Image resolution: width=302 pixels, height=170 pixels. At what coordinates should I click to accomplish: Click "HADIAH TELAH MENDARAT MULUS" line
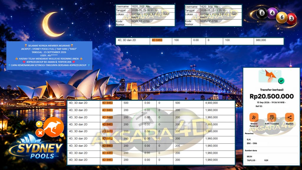click(x=49, y=59)
